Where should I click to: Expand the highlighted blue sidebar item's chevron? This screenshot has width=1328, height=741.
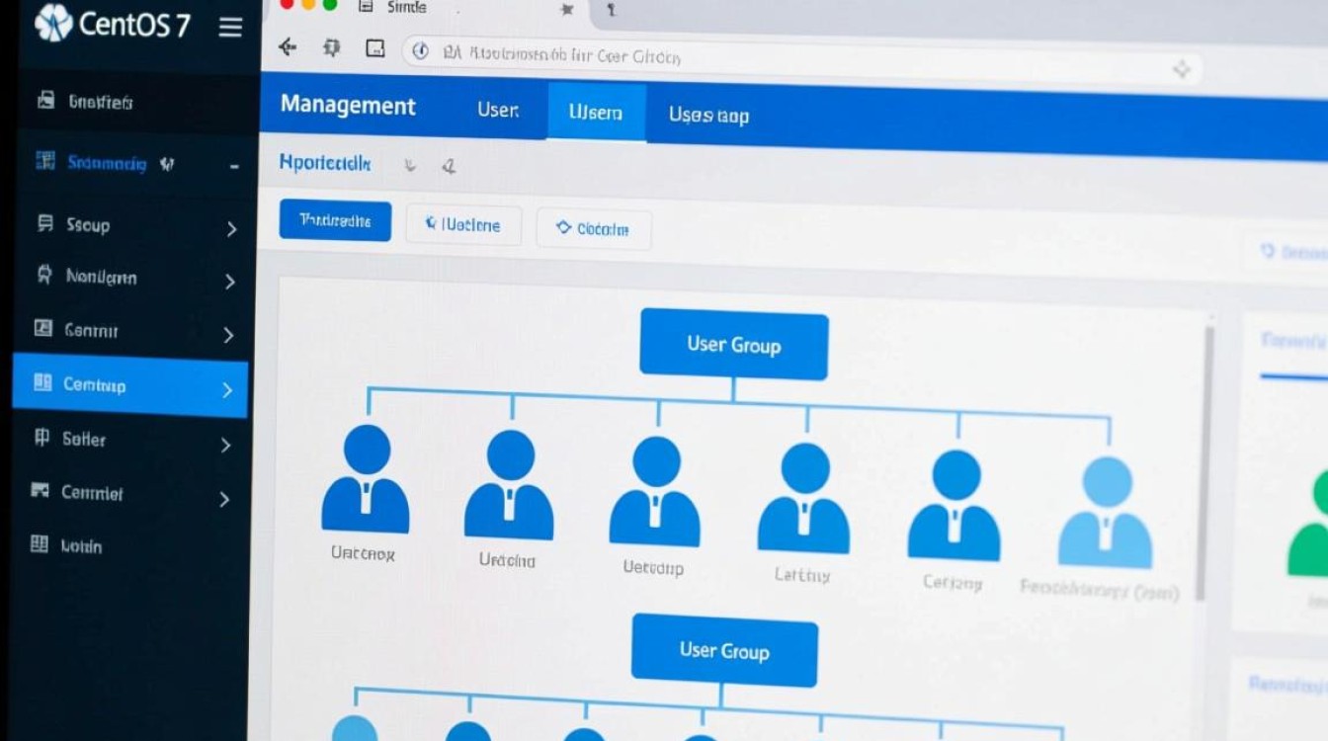click(x=227, y=389)
